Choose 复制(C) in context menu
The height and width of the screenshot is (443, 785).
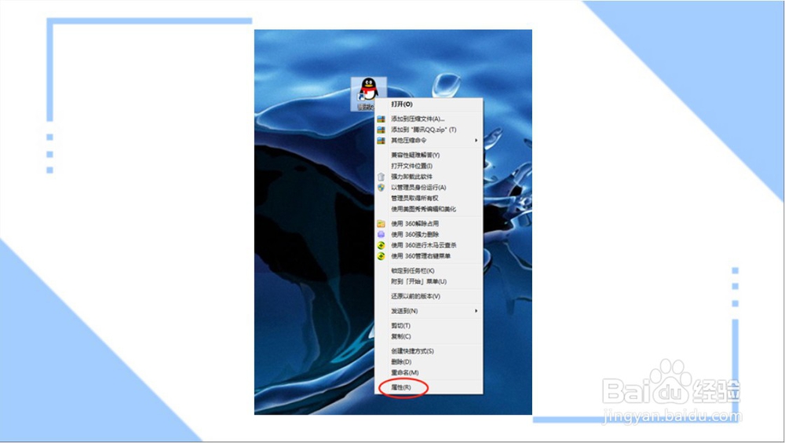click(429, 337)
